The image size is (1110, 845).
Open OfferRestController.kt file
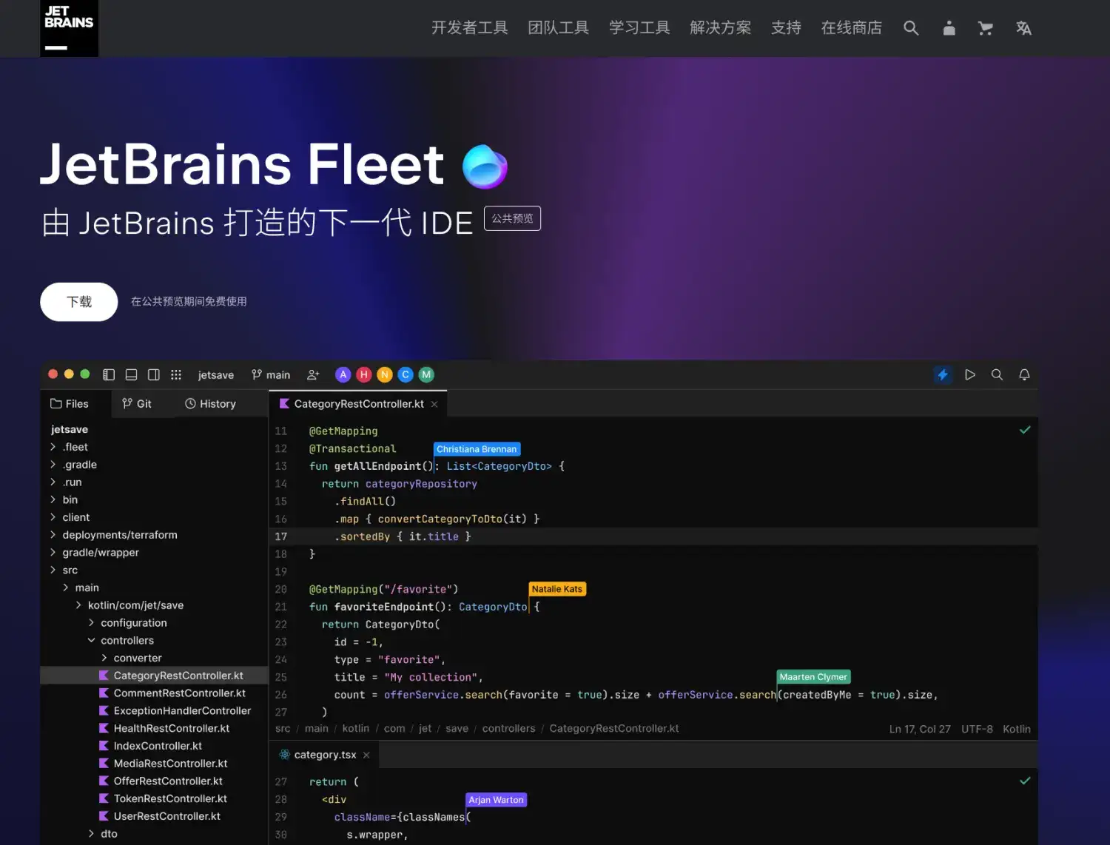coord(161,781)
